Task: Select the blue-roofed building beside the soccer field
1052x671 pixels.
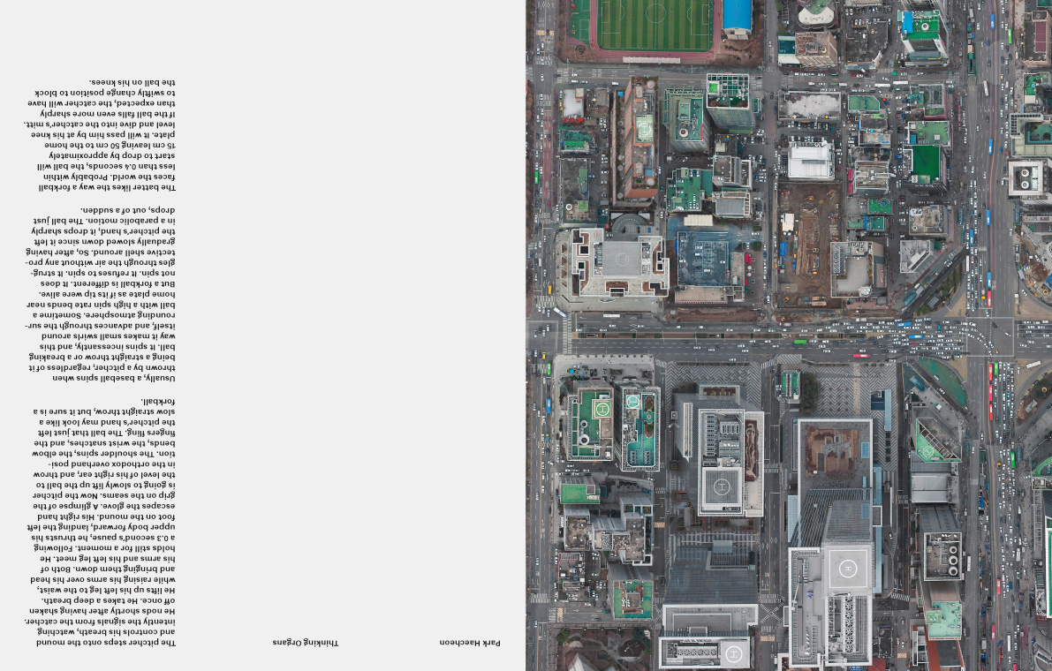Action: click(x=737, y=16)
